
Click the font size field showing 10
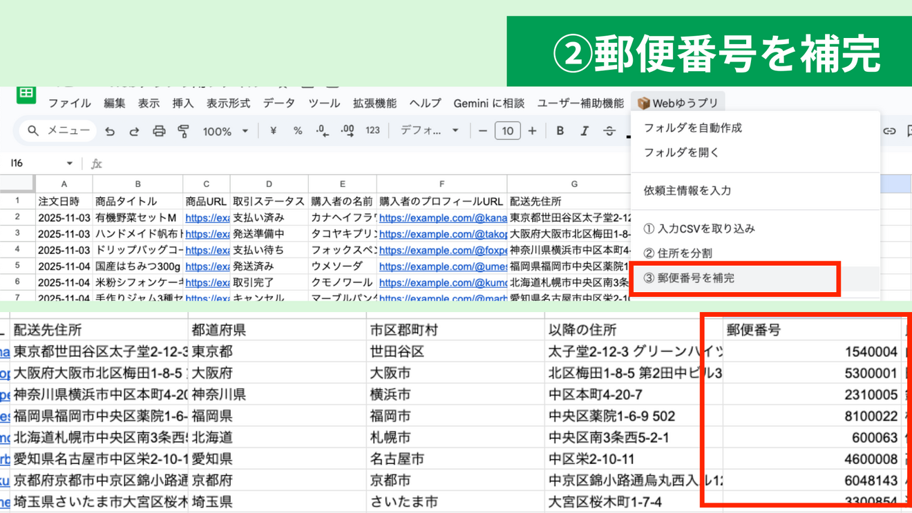point(507,130)
